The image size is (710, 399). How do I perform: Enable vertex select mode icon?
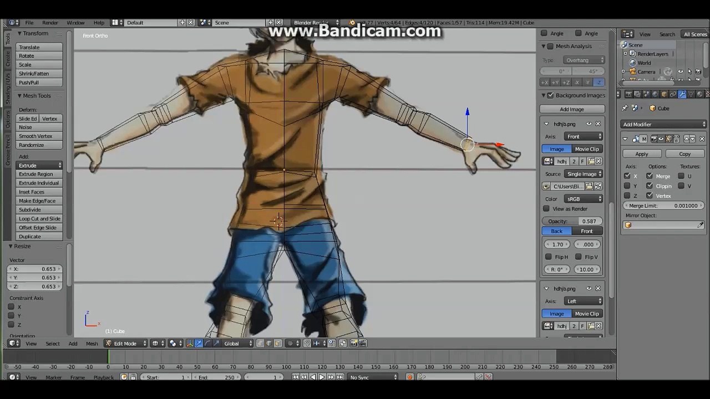click(x=261, y=344)
